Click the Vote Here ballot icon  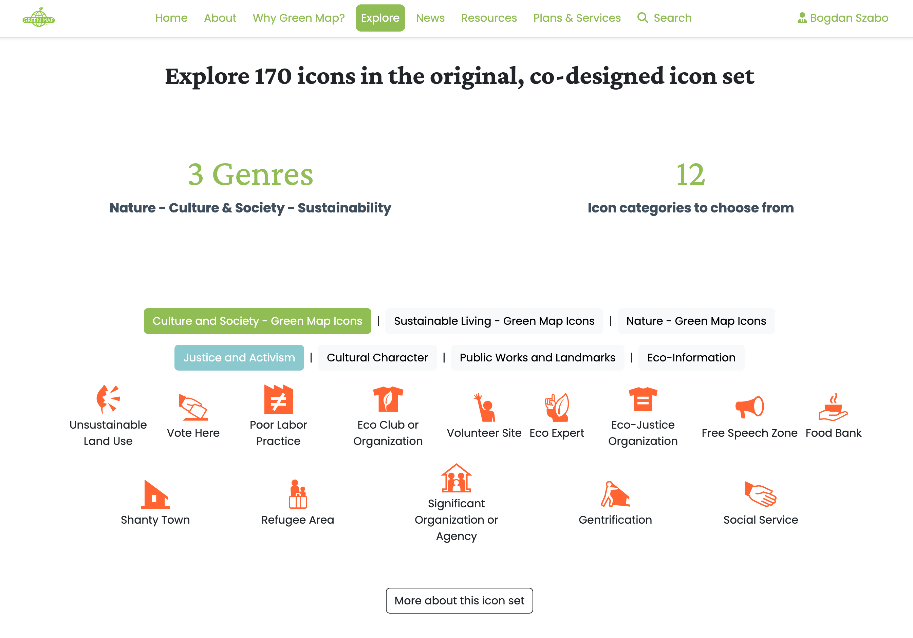[x=193, y=407]
